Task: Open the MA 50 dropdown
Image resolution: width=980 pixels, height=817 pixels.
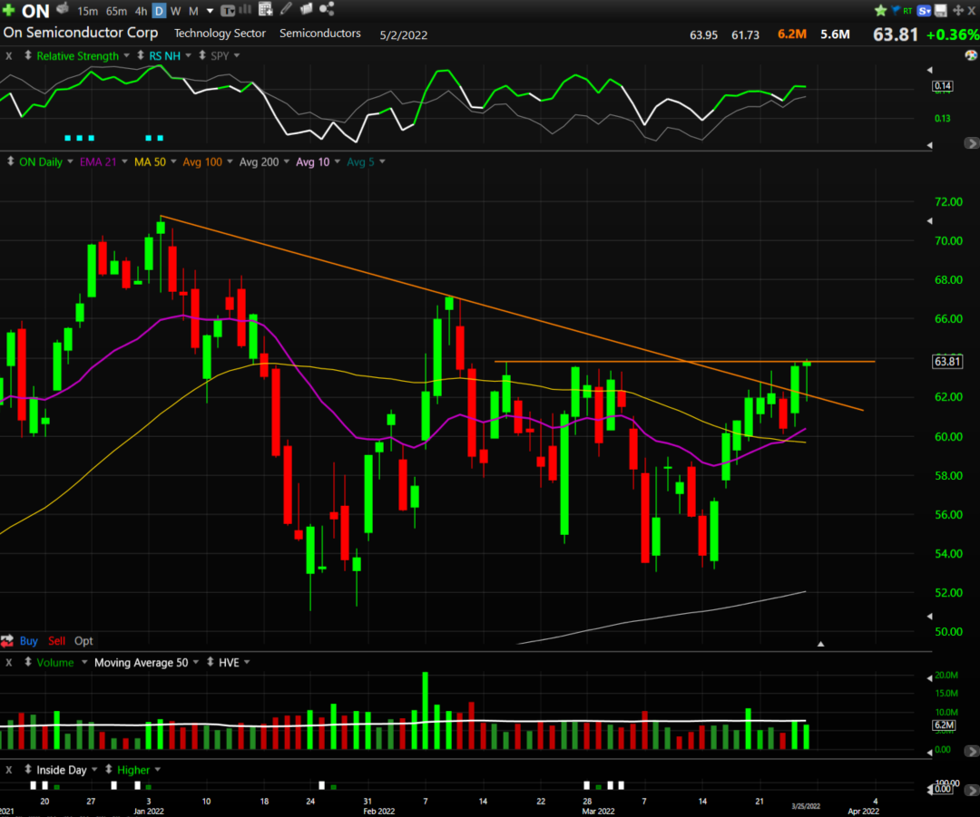Action: click(x=173, y=161)
